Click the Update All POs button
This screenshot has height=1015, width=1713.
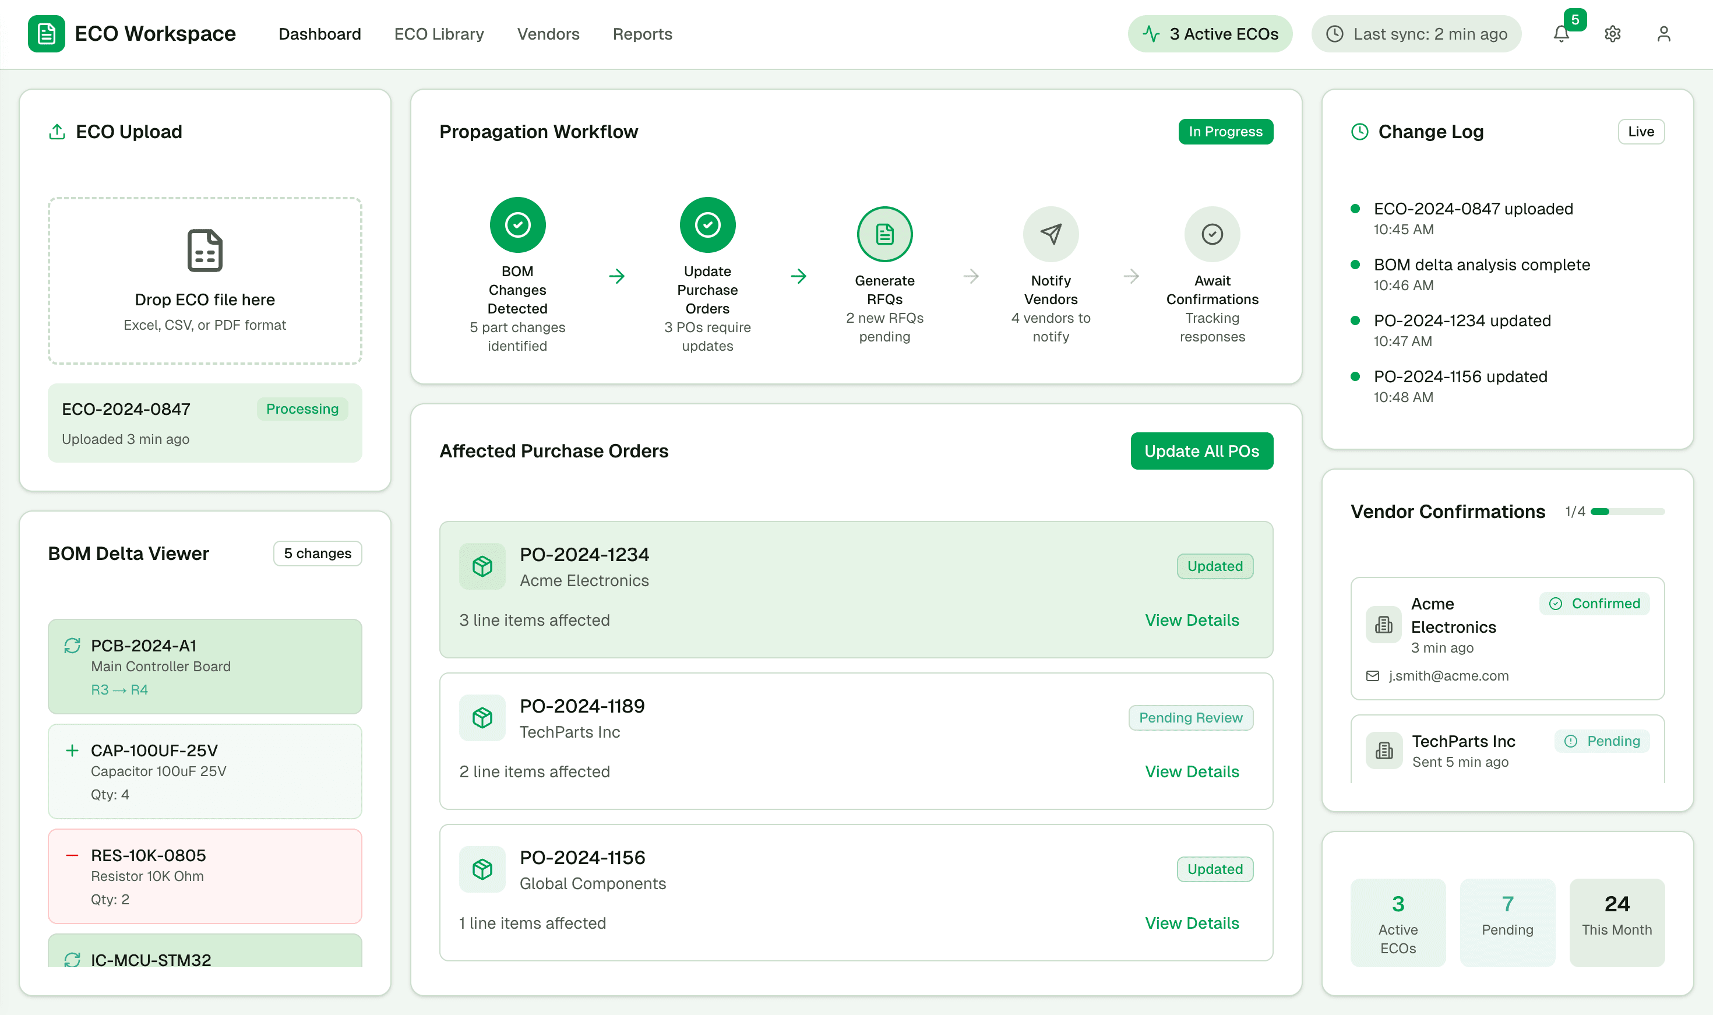(x=1201, y=451)
